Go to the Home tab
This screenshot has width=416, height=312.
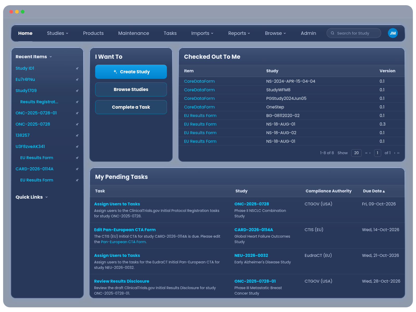(x=25, y=33)
